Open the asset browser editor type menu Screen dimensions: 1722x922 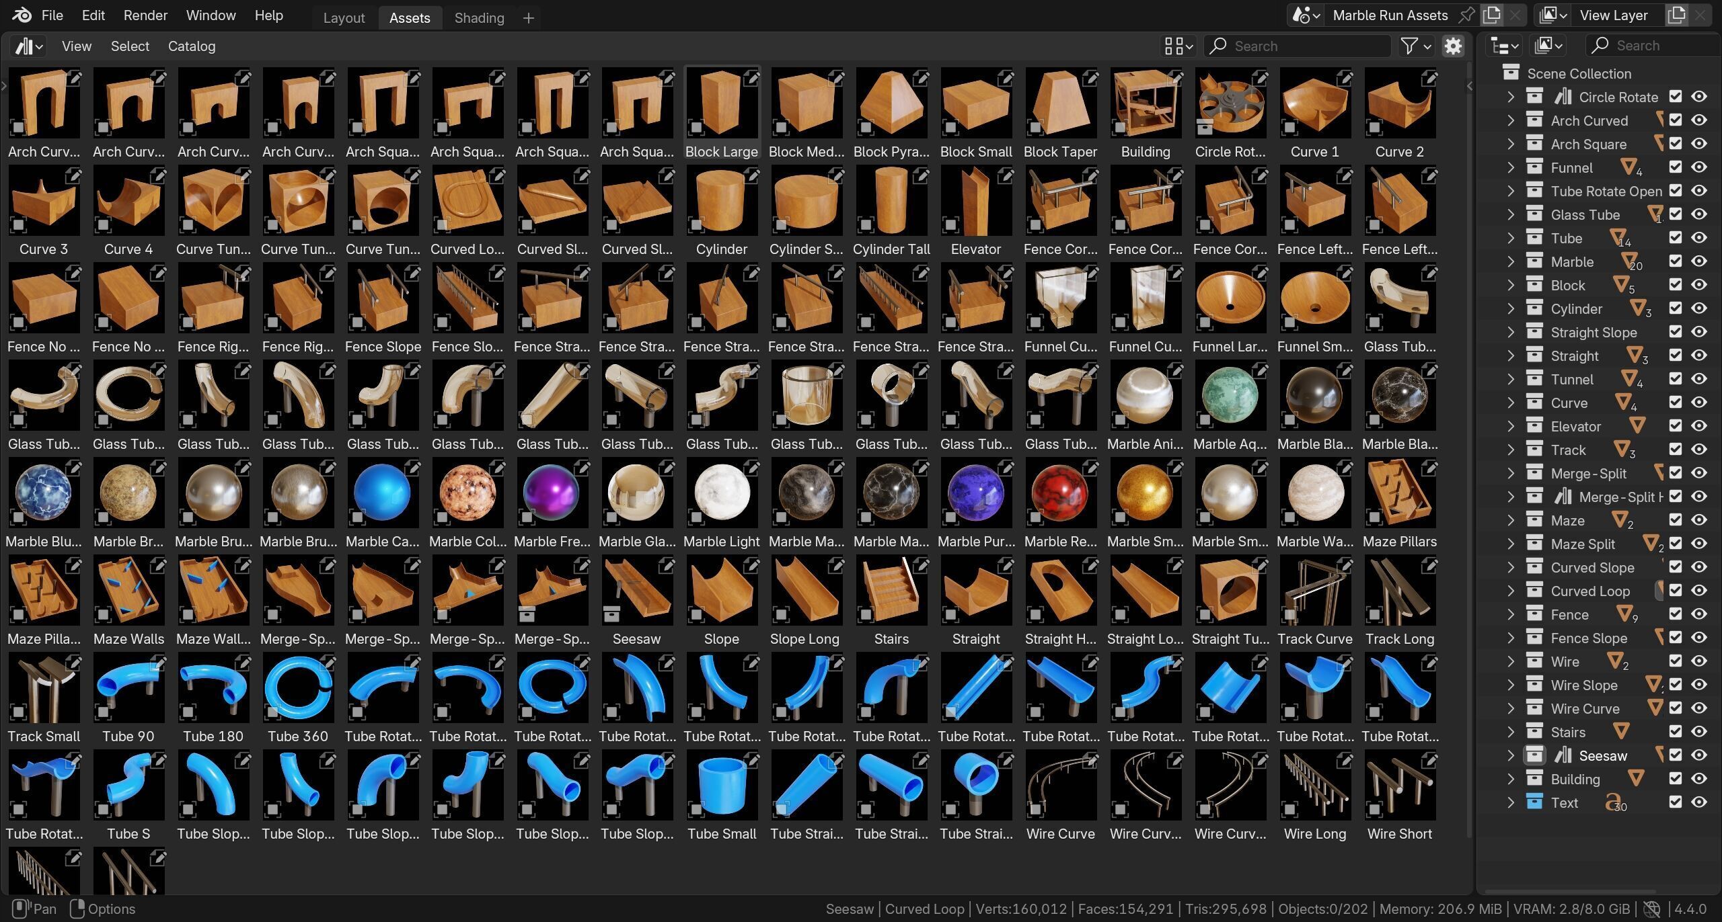[29, 46]
